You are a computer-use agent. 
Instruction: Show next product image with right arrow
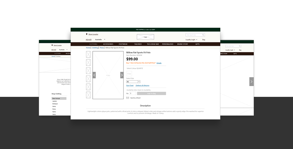pos(122,75)
